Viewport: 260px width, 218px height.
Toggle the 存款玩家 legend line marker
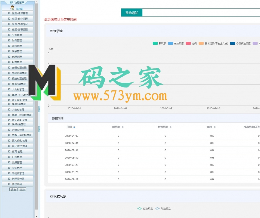[x=139, y=209]
